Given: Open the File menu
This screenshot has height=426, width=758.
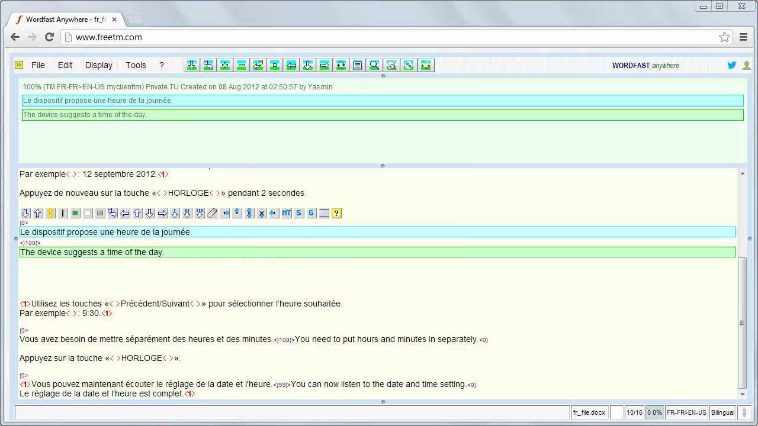Looking at the screenshot, I should 38,65.
